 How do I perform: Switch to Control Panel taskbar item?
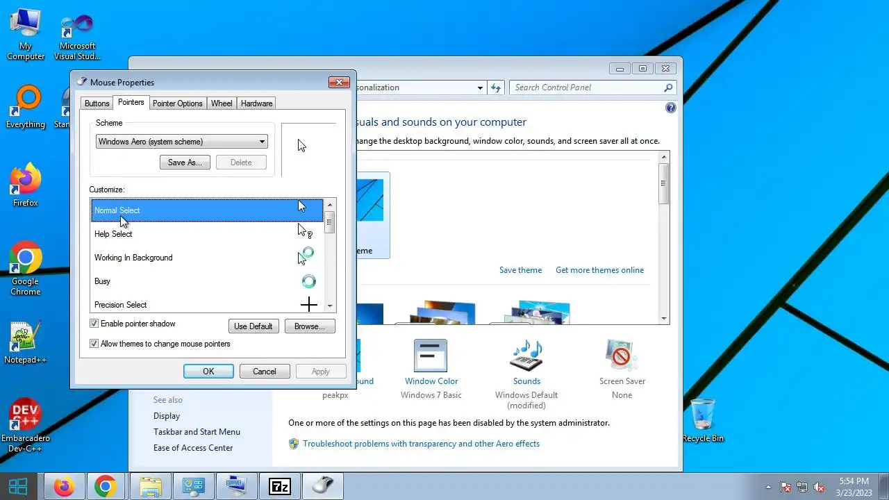click(193, 487)
